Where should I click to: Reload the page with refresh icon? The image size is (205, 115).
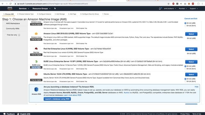coord(11,4)
